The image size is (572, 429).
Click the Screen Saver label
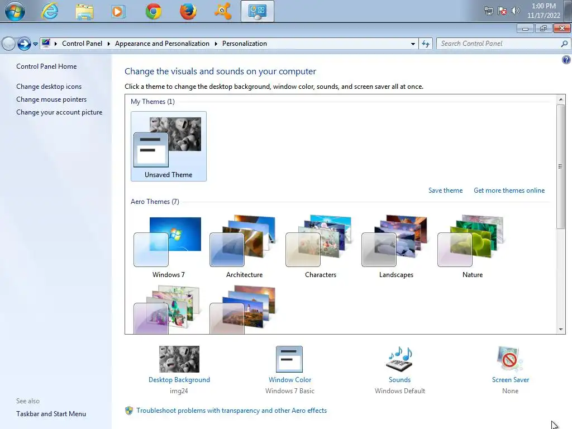coord(511,380)
